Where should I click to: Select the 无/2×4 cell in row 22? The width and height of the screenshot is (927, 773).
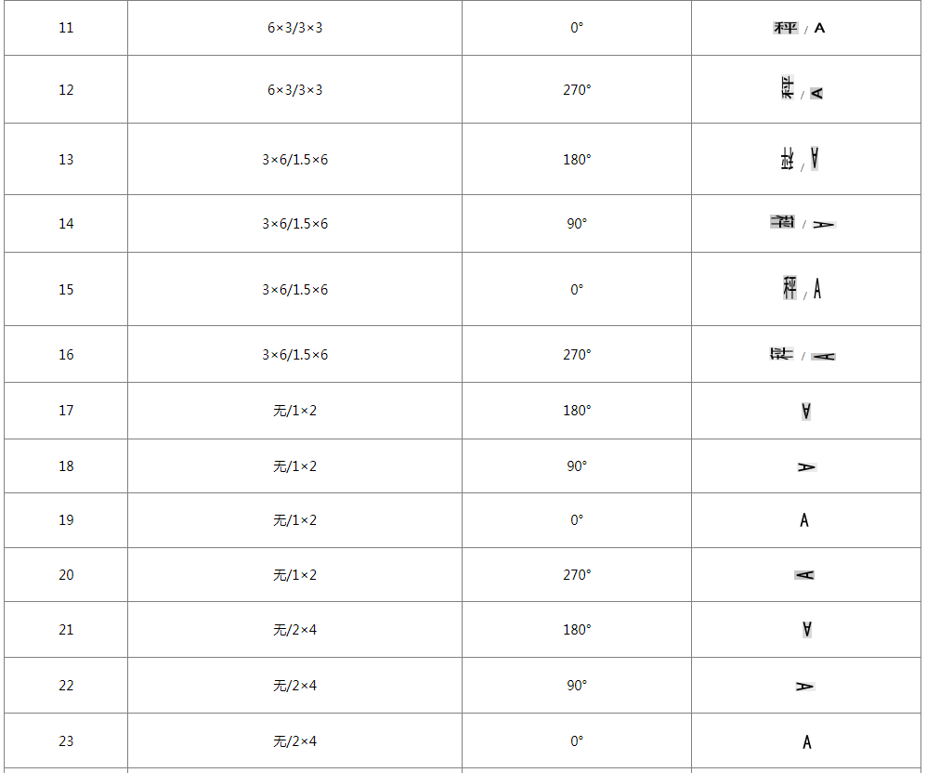click(x=294, y=686)
